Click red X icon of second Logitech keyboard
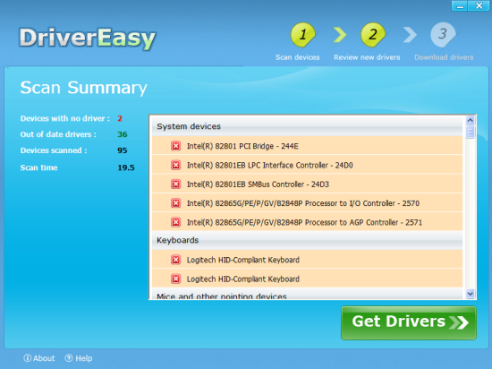 (x=175, y=279)
